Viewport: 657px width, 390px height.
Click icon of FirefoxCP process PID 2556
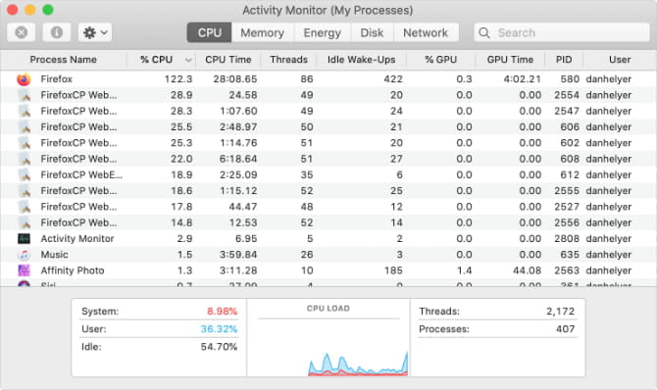coord(25,222)
